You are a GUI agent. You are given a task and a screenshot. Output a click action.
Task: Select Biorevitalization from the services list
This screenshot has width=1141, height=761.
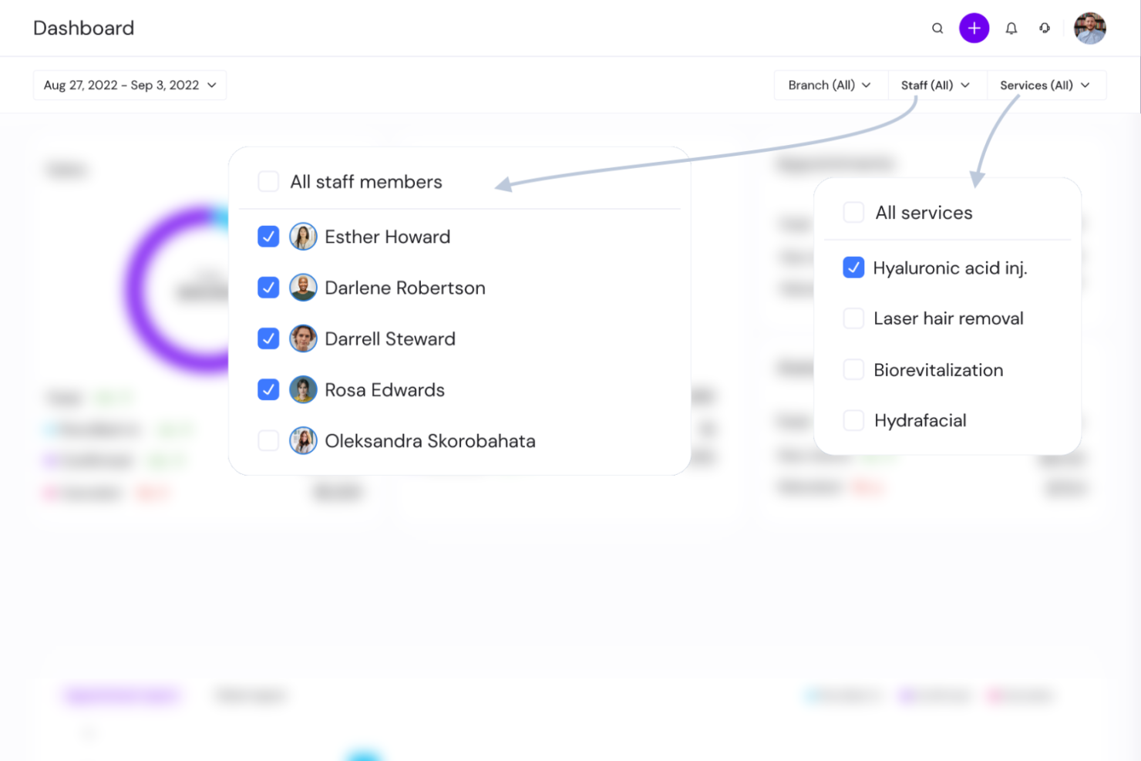pyautogui.click(x=853, y=370)
